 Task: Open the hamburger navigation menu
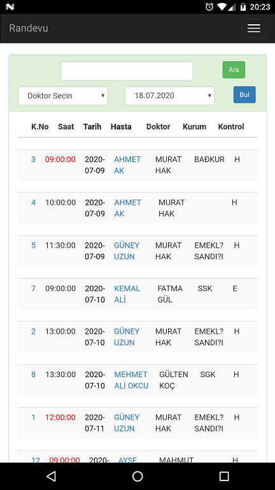pos(254,28)
